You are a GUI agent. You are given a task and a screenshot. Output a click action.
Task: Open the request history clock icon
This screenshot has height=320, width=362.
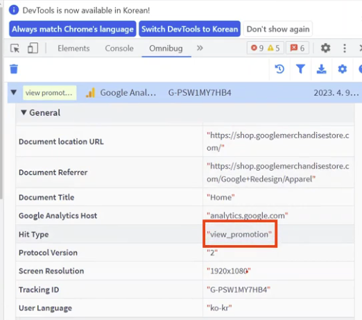279,69
